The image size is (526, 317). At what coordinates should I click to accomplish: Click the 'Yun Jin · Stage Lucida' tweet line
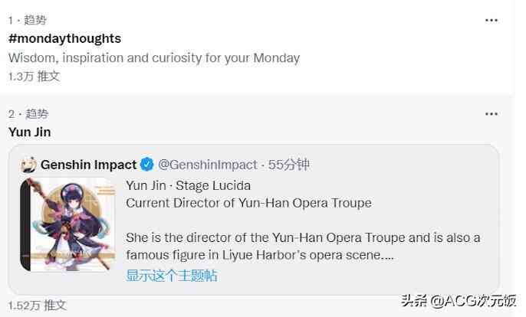click(x=188, y=185)
